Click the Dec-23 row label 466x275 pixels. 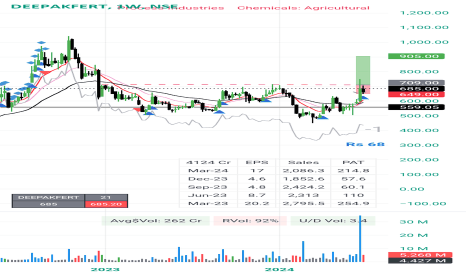208,179
